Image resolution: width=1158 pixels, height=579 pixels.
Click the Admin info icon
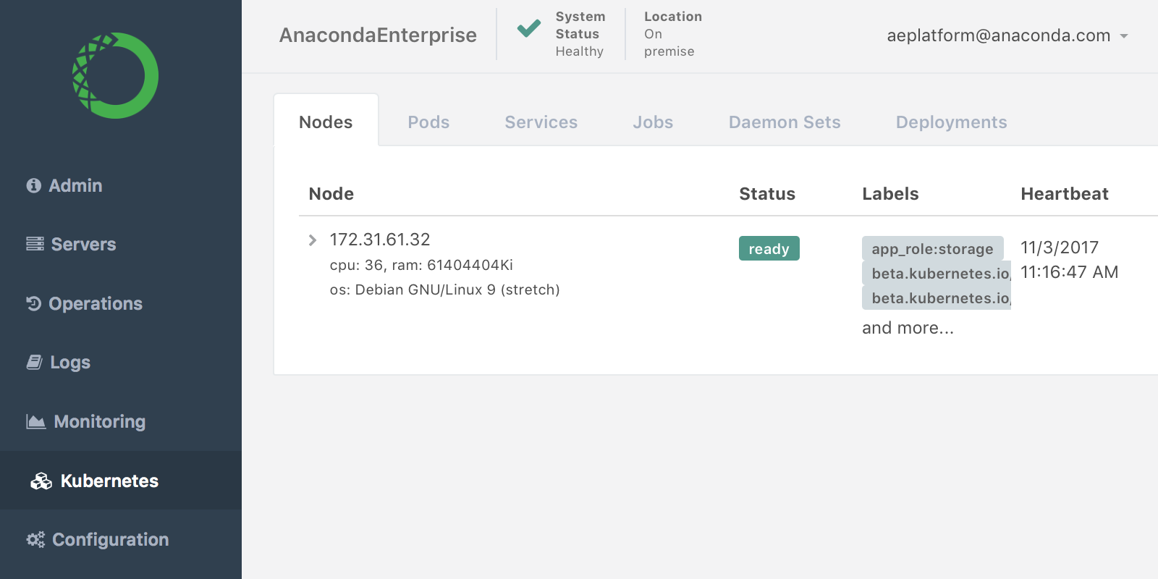[33, 186]
